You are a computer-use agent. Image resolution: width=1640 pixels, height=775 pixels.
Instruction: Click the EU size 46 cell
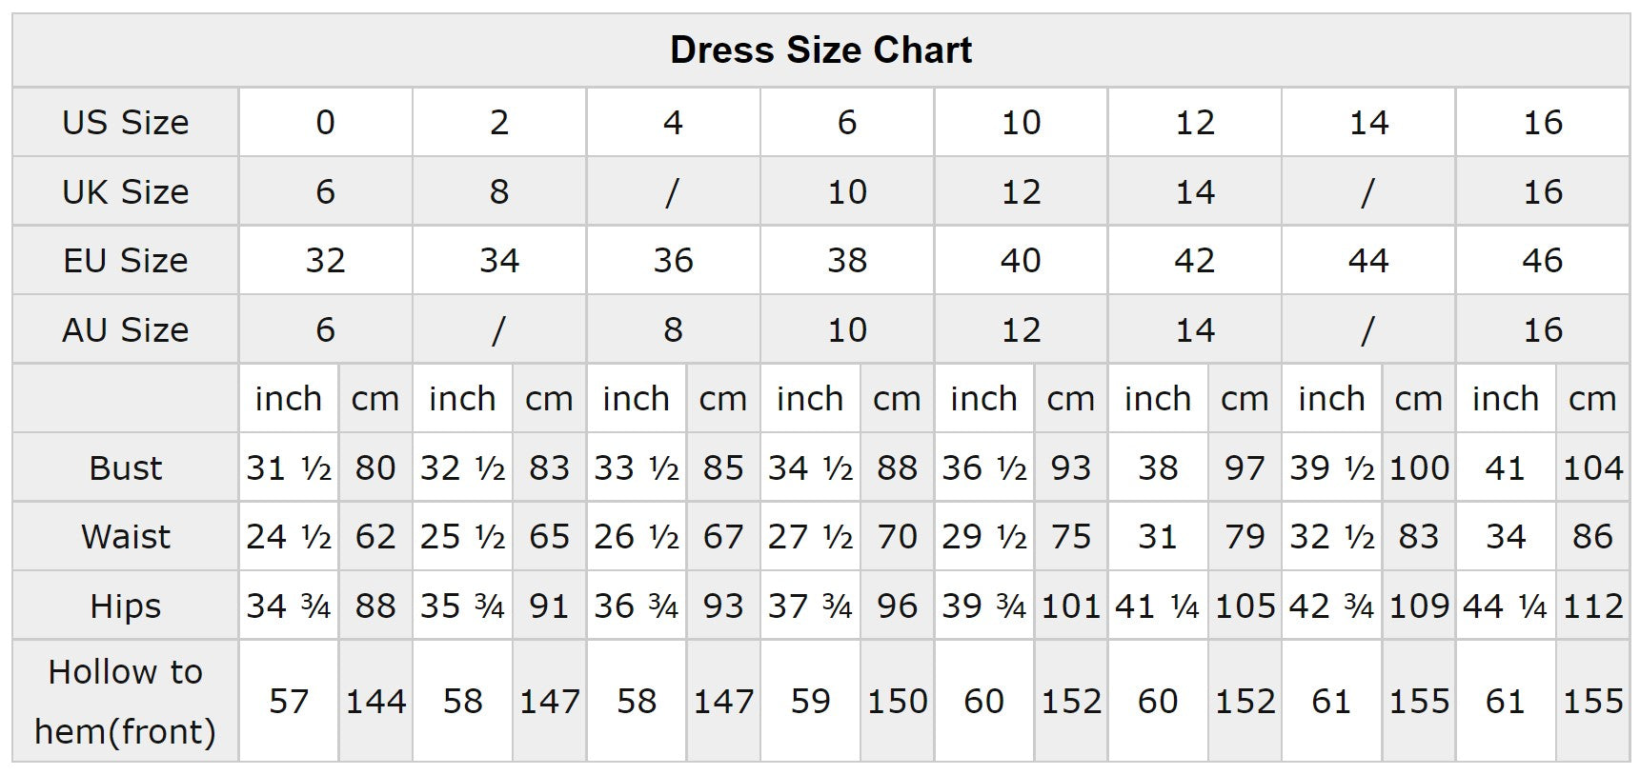[1542, 261]
